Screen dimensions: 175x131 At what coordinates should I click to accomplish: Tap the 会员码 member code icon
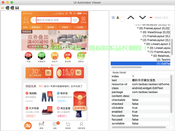tap(83, 20)
